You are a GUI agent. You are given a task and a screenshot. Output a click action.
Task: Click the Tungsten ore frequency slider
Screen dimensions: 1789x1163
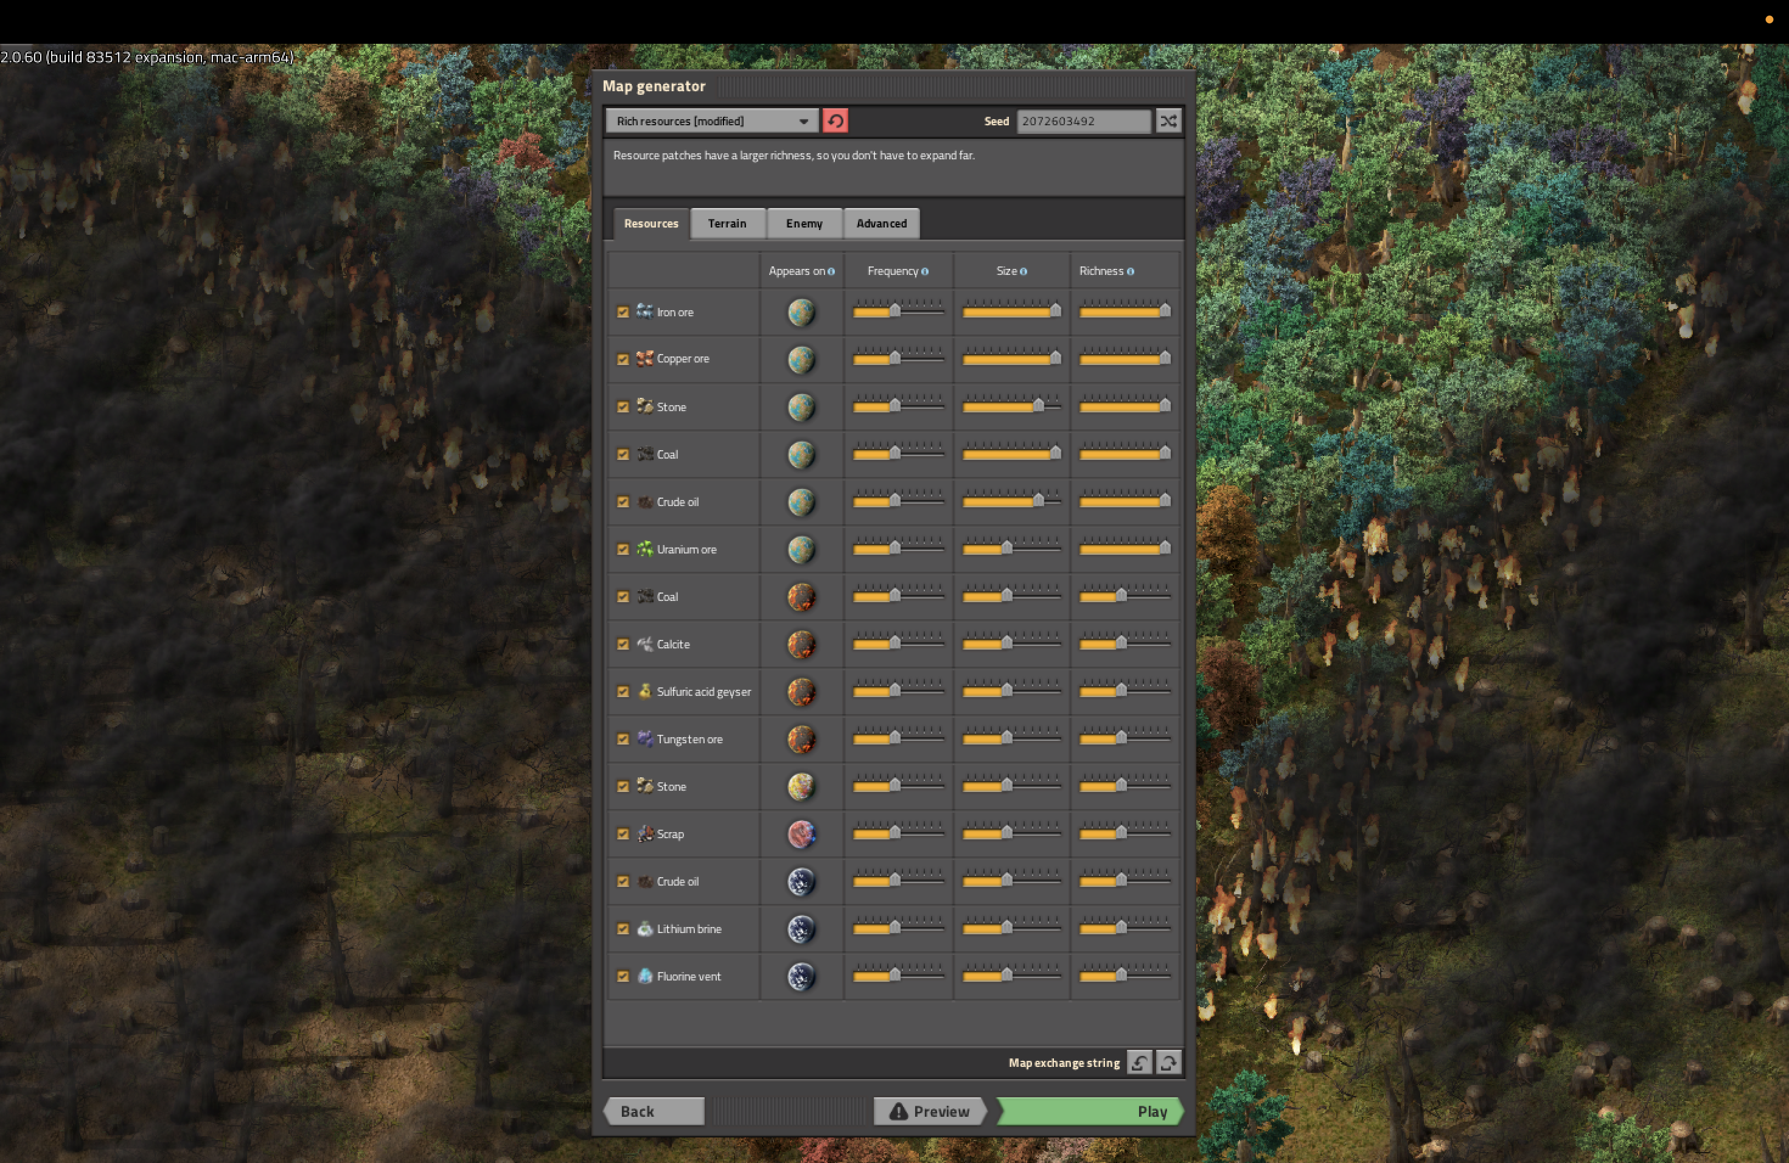tap(898, 738)
